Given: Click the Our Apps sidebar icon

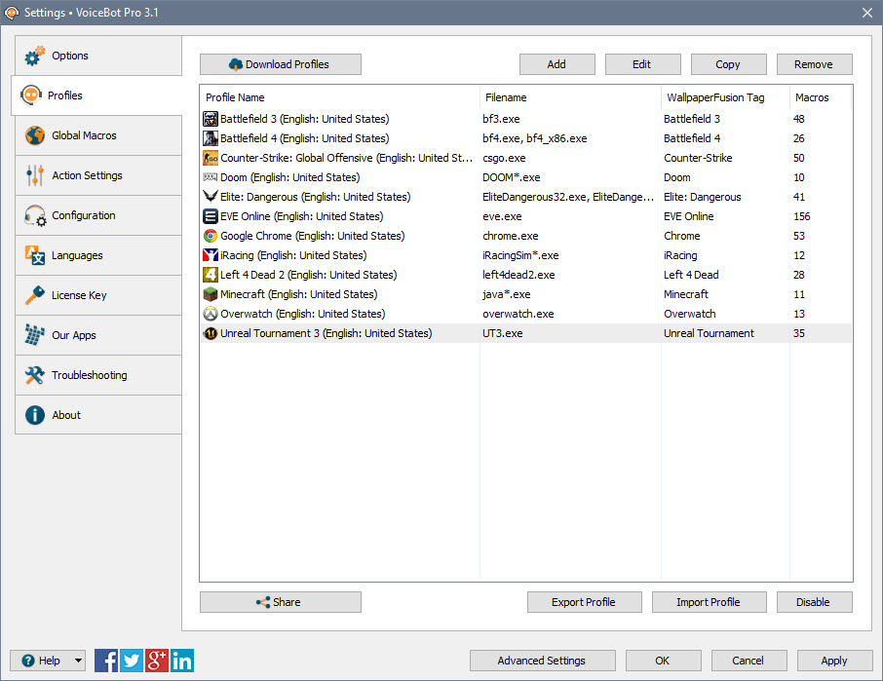Looking at the screenshot, I should click(32, 335).
